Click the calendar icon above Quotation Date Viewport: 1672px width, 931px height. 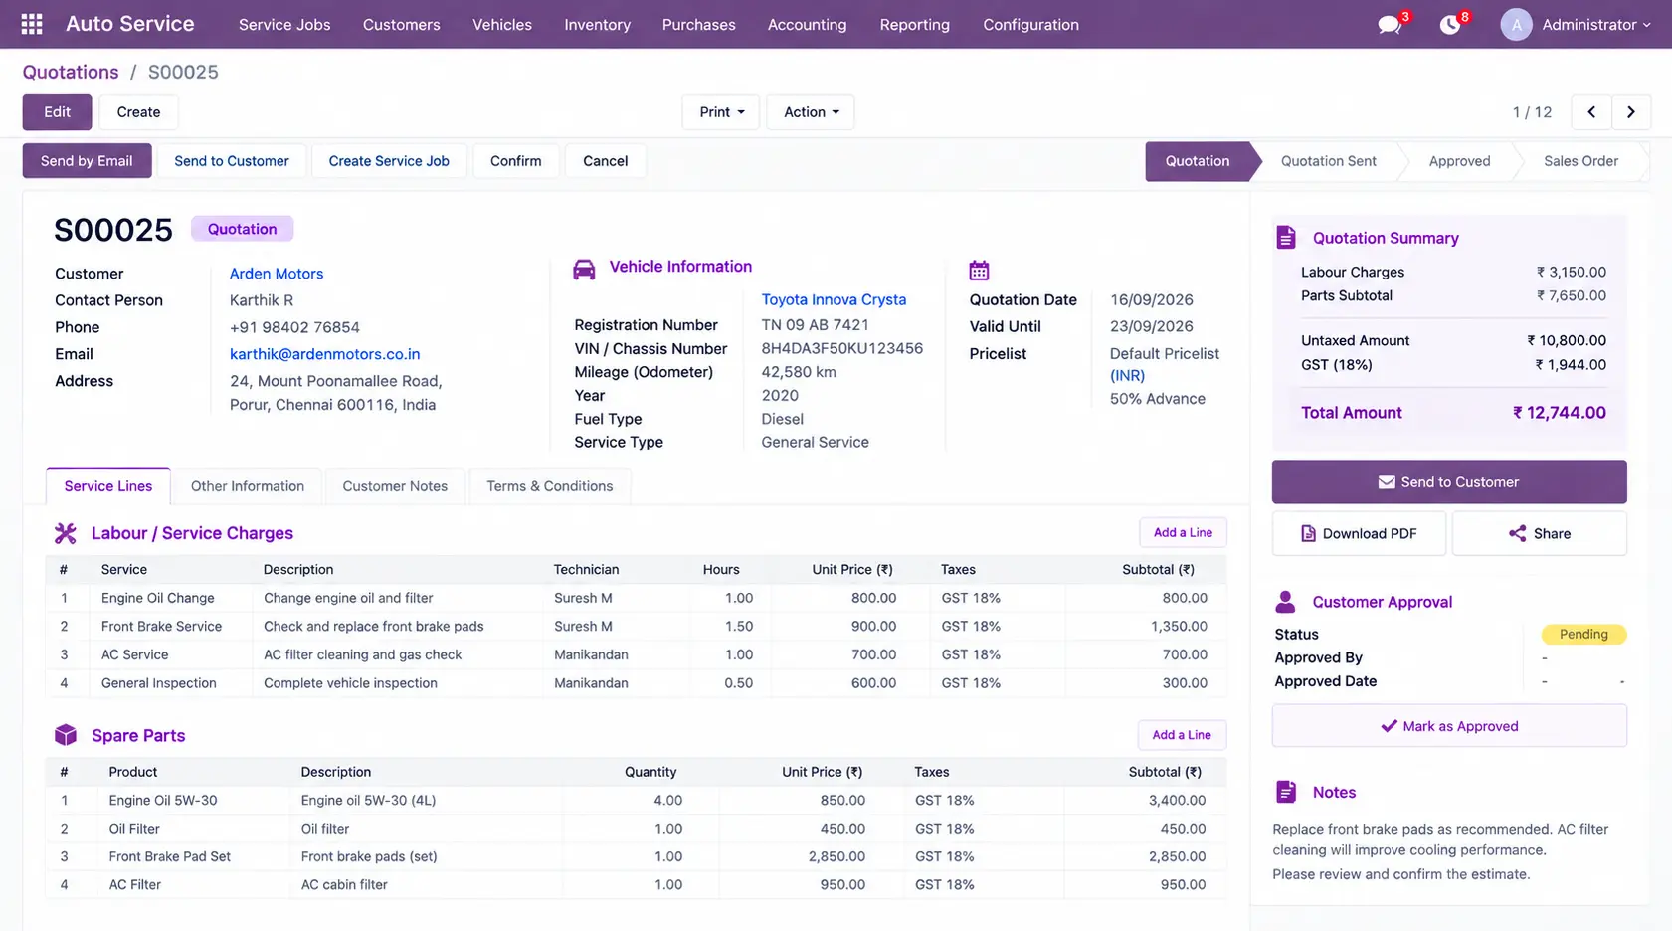[x=979, y=270]
